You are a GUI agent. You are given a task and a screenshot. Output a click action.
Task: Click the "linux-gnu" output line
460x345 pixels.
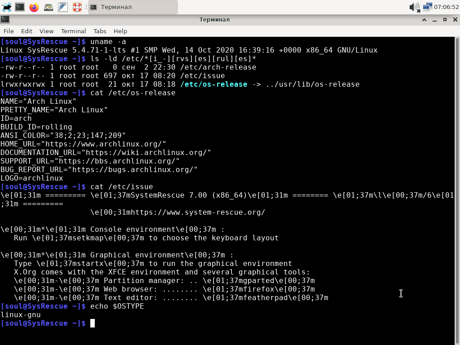pos(21,315)
